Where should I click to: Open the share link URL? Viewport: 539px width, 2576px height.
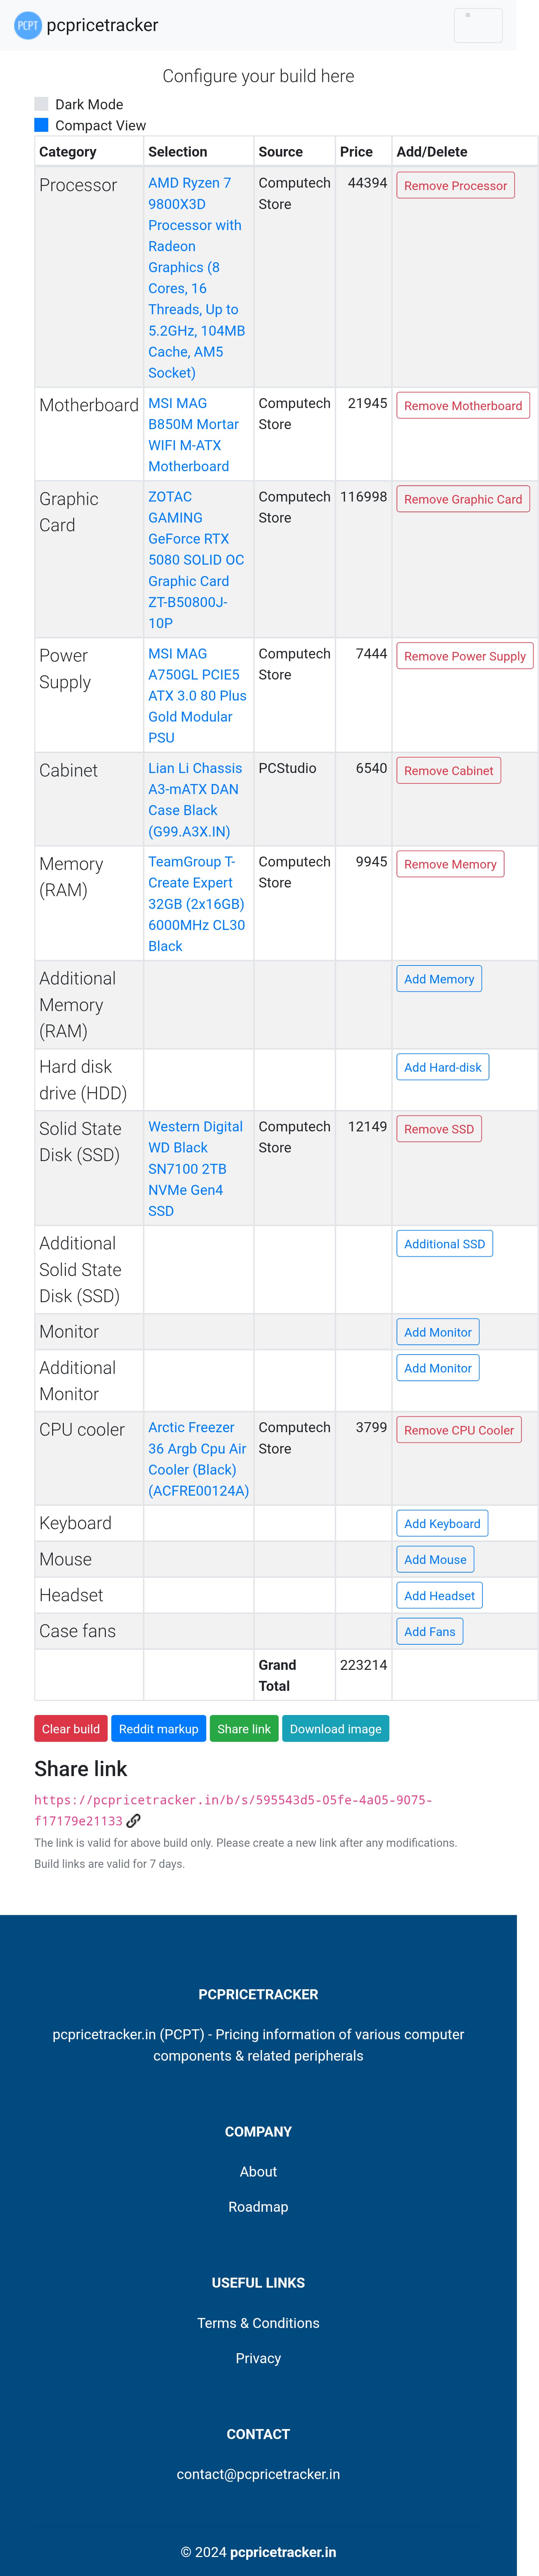tap(232, 1800)
